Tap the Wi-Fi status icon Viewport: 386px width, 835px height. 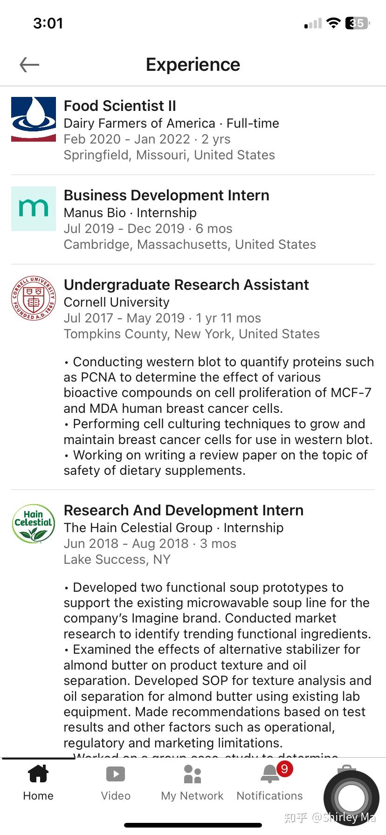(x=333, y=23)
